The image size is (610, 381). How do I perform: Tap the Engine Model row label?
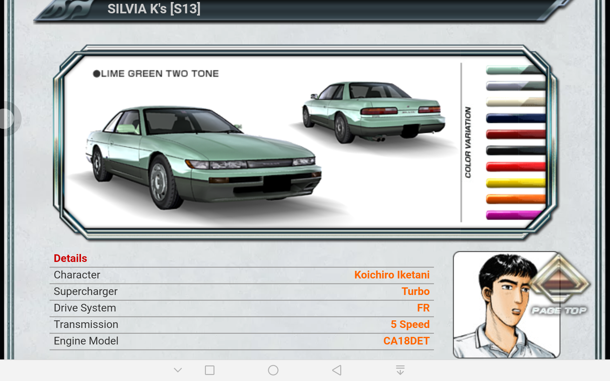click(x=86, y=341)
